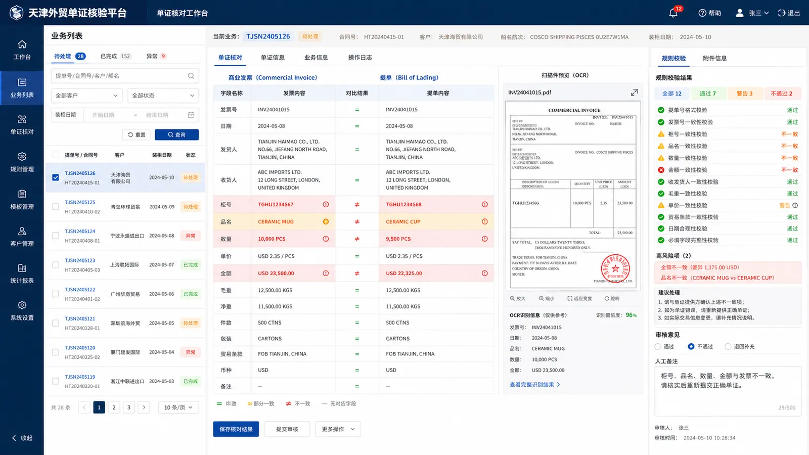The height and width of the screenshot is (455, 809).
Task: Switch to the 附件信息 tab
Action: point(715,58)
